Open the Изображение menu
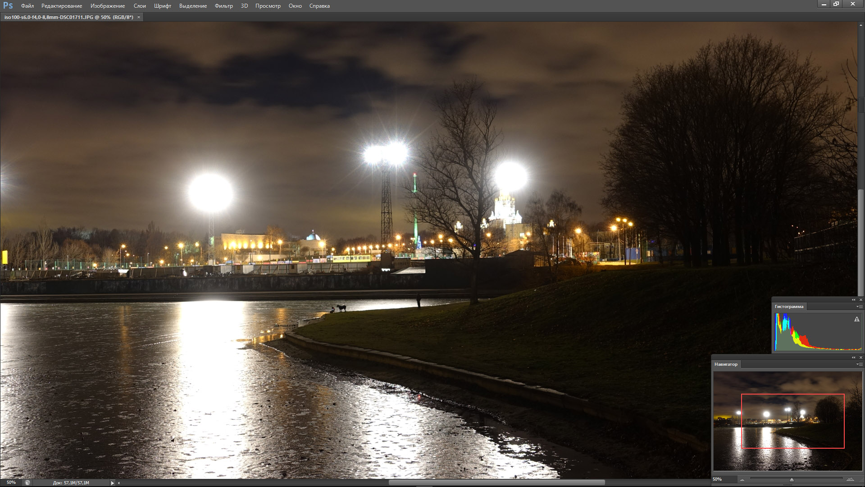 108,6
